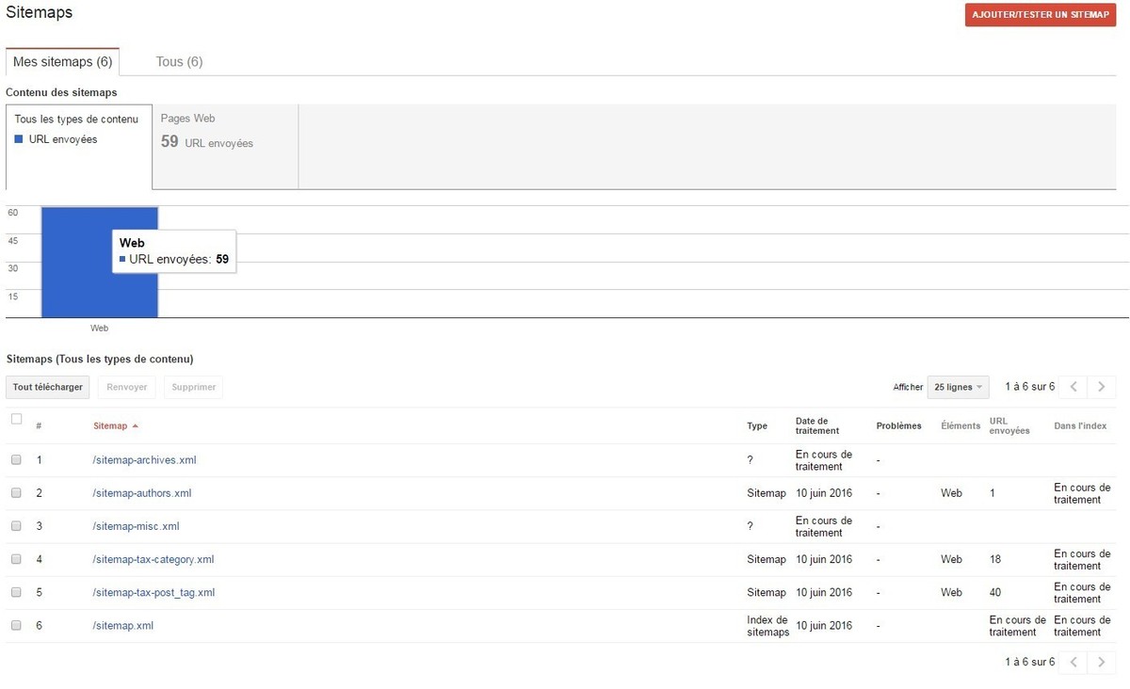Click the bottom next page arrow
Viewport: 1130px width, 689px height.
(1102, 662)
